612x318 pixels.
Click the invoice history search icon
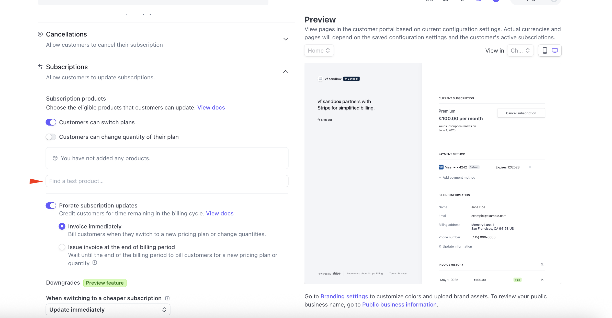tap(542, 265)
